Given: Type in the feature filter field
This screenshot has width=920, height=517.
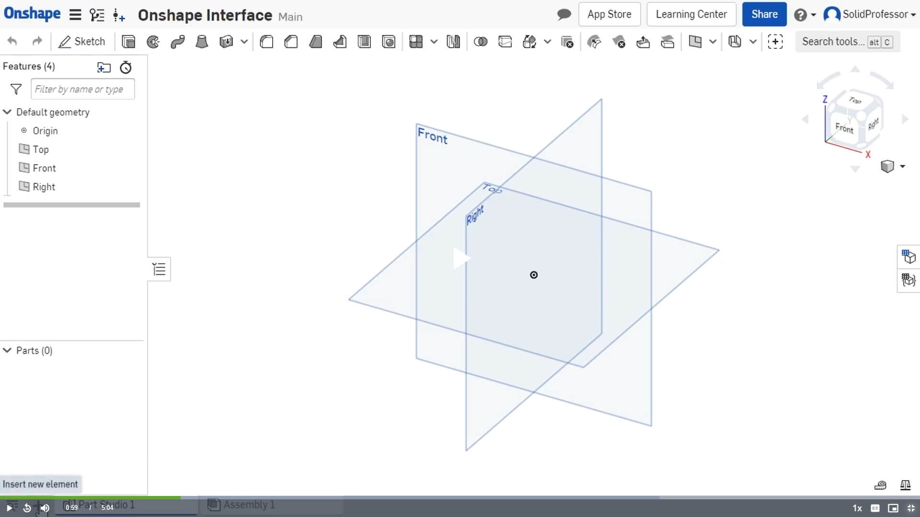Looking at the screenshot, I should click(82, 89).
